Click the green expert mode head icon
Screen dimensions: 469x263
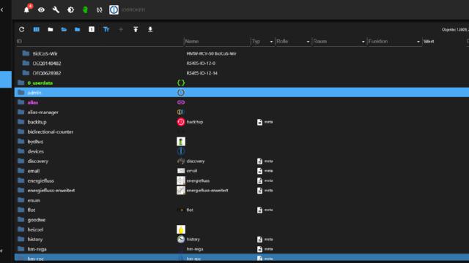(85, 9)
